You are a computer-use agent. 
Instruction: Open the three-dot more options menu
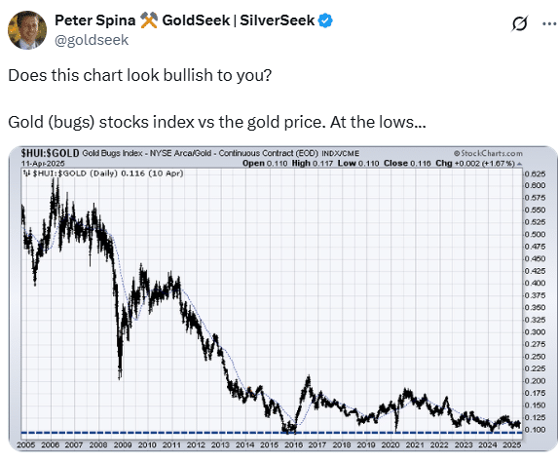click(549, 23)
